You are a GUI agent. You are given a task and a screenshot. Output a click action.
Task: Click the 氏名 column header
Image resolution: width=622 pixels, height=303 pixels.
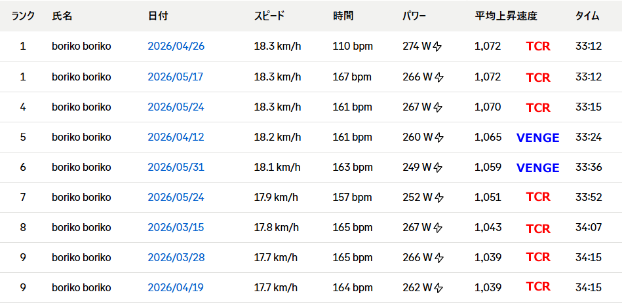(62, 16)
